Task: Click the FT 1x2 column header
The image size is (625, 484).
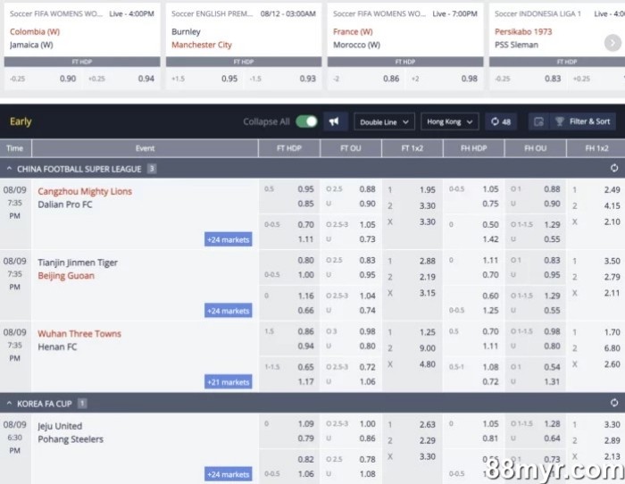Action: [x=412, y=148]
